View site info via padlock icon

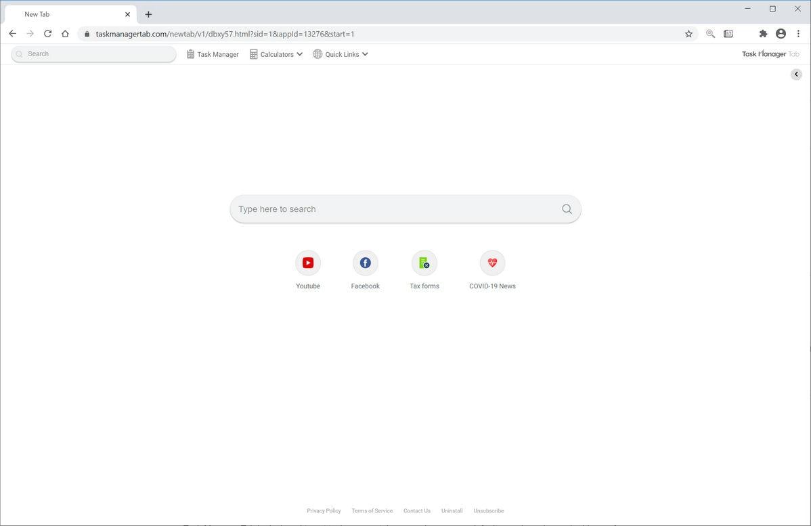click(x=87, y=34)
